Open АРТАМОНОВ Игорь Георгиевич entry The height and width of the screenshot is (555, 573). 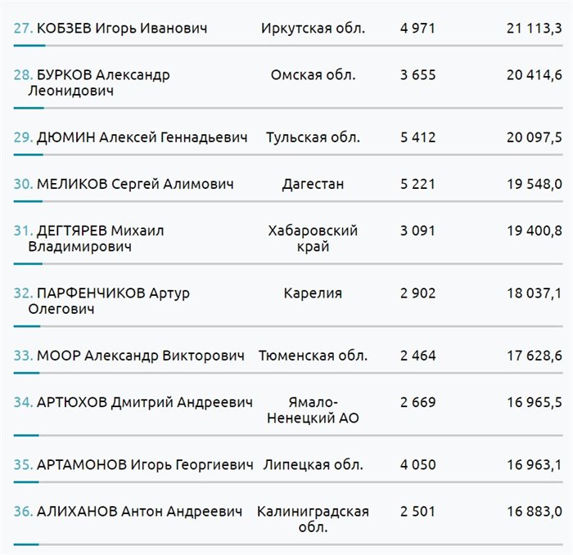coord(145,465)
